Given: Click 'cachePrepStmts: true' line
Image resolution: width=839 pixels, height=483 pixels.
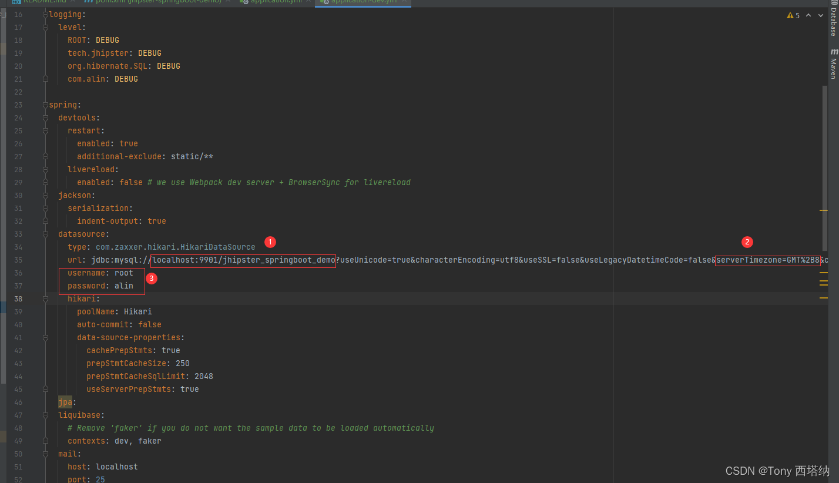Looking at the screenshot, I should [x=133, y=351].
